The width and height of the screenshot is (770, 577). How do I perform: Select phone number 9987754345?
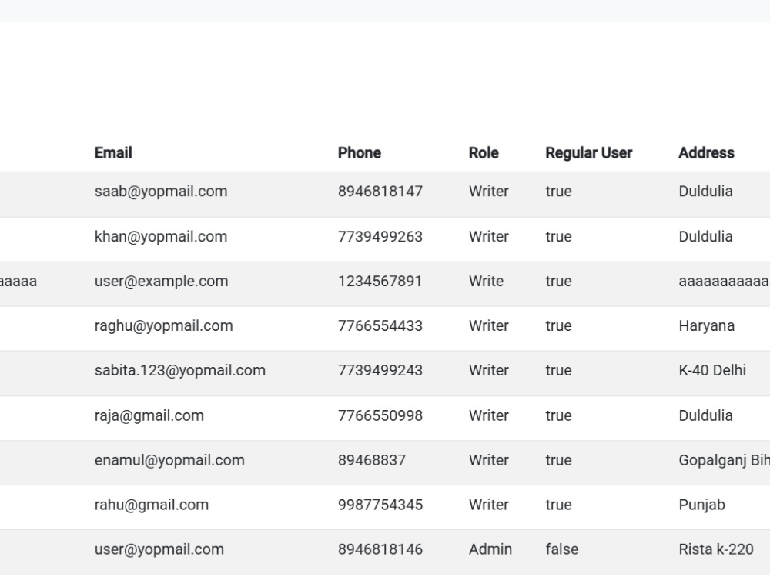coord(380,505)
